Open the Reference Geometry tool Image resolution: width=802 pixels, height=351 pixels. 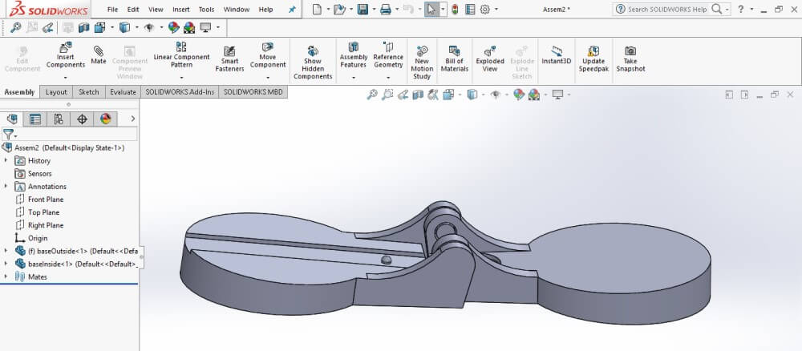point(388,55)
